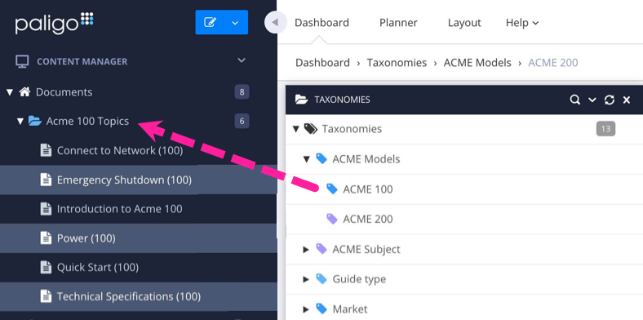643x320 pixels.
Task: Click the Taxonomies tags icon
Action: pos(310,129)
